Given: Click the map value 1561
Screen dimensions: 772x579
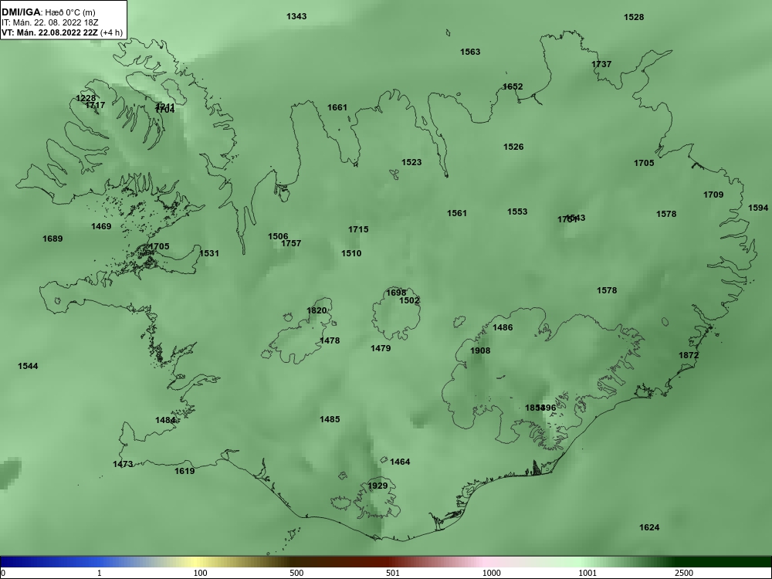Looking at the screenshot, I should pos(457,213).
